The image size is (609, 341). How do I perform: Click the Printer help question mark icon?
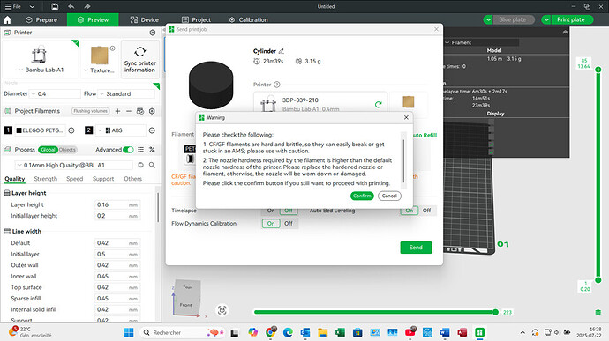(x=277, y=85)
